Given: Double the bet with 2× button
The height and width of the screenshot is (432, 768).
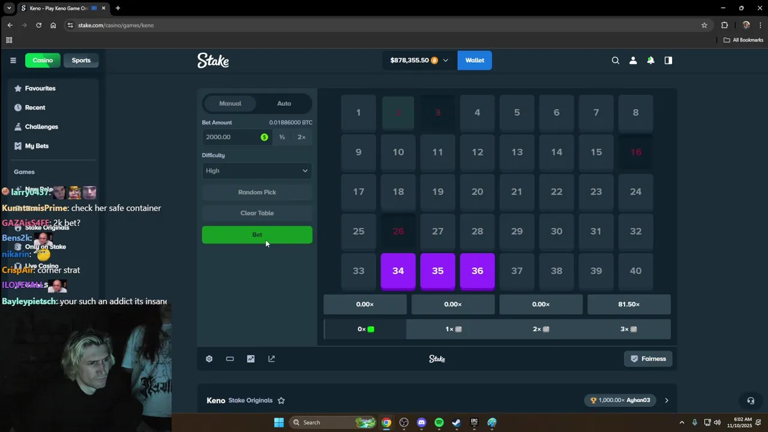Looking at the screenshot, I should tap(301, 137).
